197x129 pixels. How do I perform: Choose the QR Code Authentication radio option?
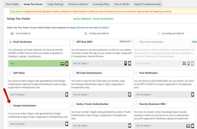[73, 73]
